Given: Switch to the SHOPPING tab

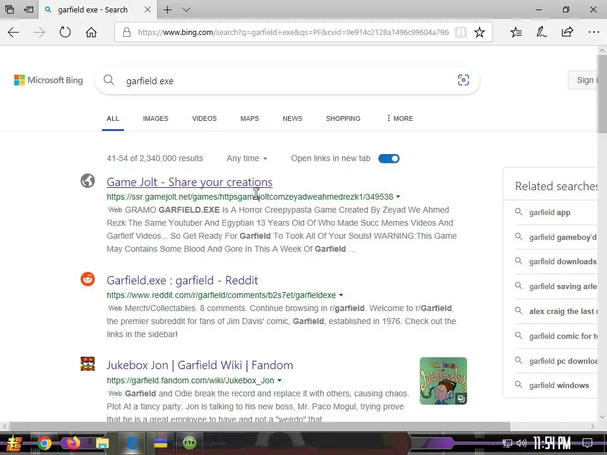Looking at the screenshot, I should [x=343, y=118].
